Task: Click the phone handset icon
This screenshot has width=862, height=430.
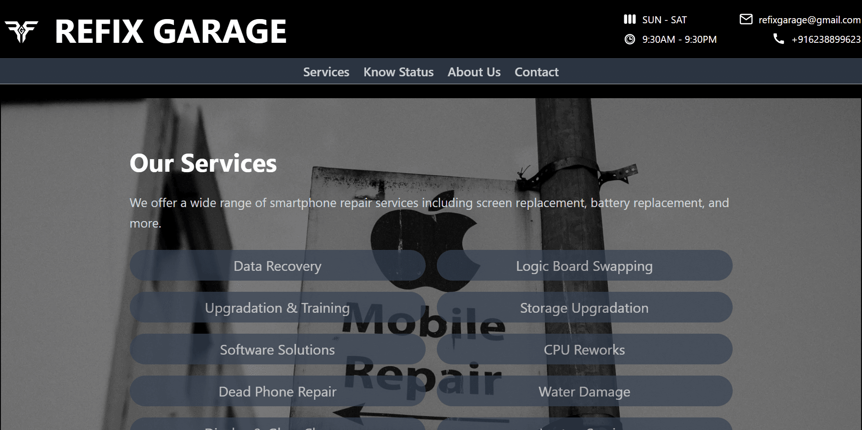Action: 778,39
